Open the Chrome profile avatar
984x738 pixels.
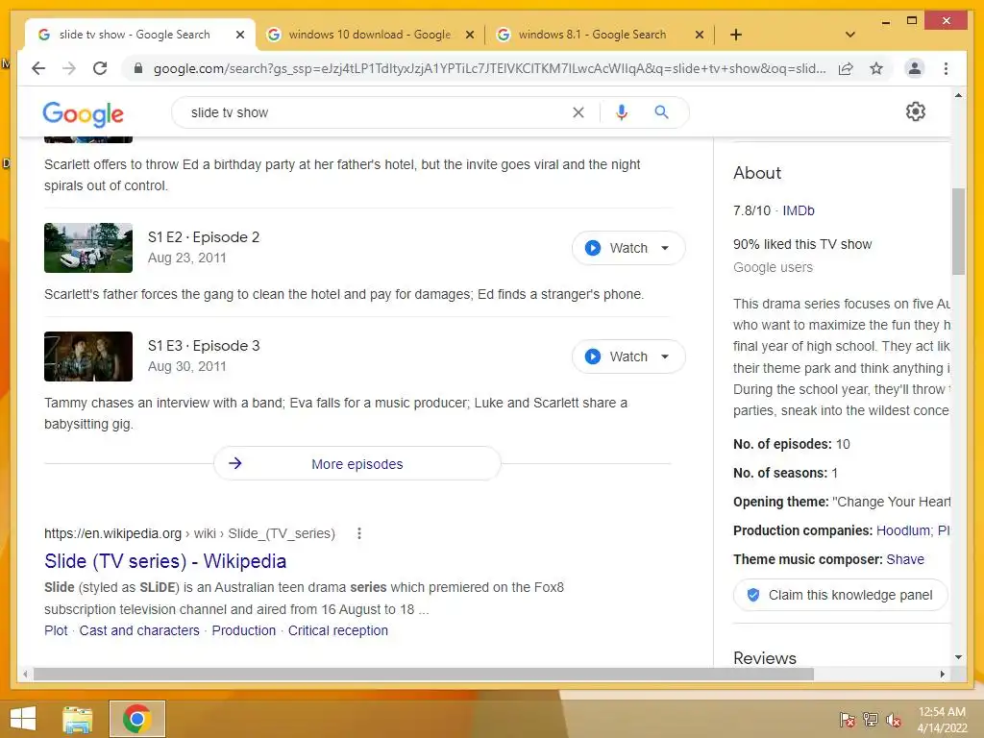915,68
